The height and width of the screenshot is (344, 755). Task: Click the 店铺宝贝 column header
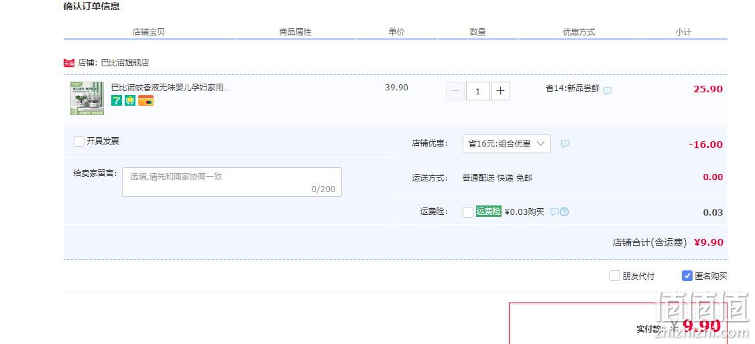(x=149, y=32)
